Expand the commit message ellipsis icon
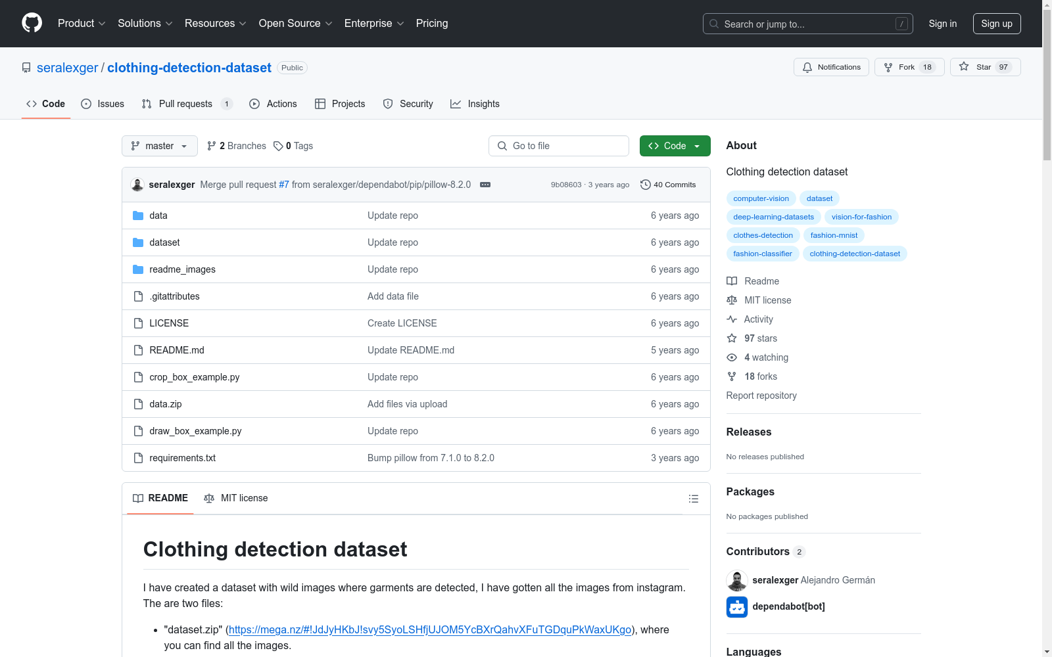Image resolution: width=1052 pixels, height=657 pixels. click(x=485, y=185)
